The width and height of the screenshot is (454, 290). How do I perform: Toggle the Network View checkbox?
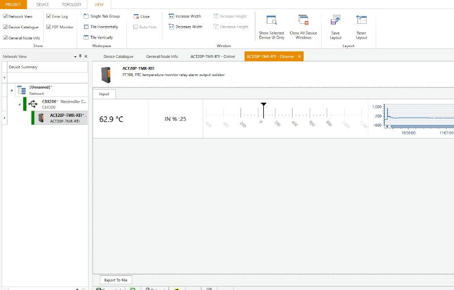tap(5, 16)
